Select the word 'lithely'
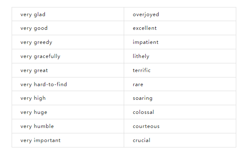 click(x=141, y=56)
